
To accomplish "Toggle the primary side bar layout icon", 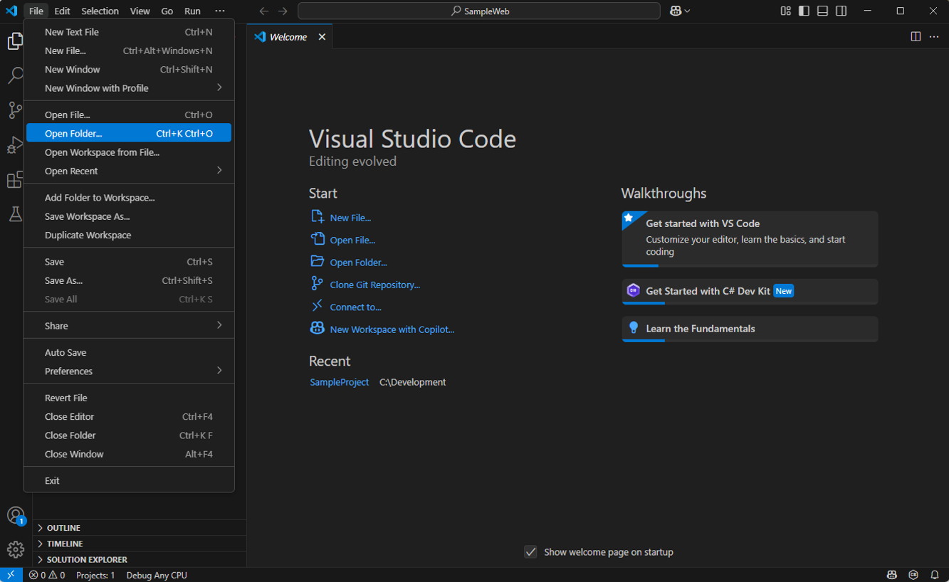I will point(804,11).
